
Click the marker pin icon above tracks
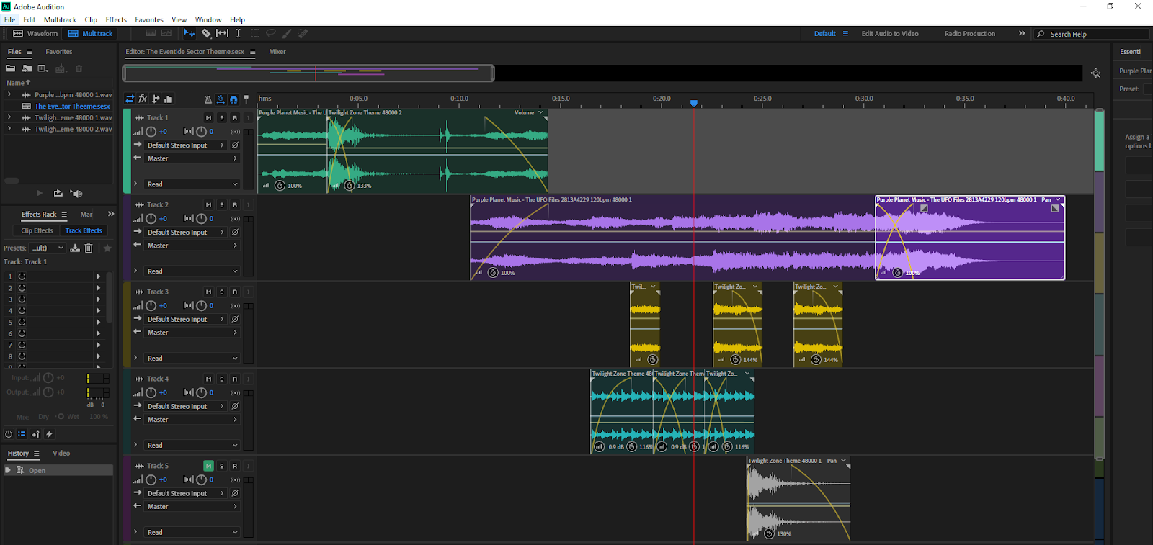246,99
